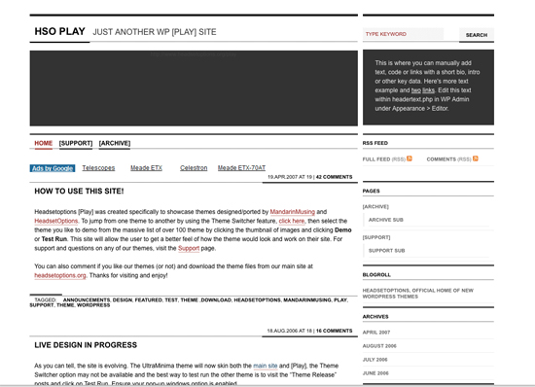Click the Search button
This screenshot has width=535, height=387.
coord(477,35)
